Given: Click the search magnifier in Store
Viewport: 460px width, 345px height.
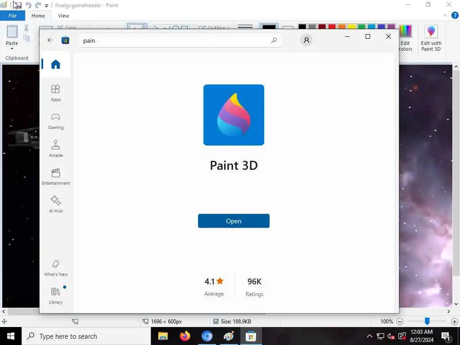Looking at the screenshot, I should (x=274, y=40).
